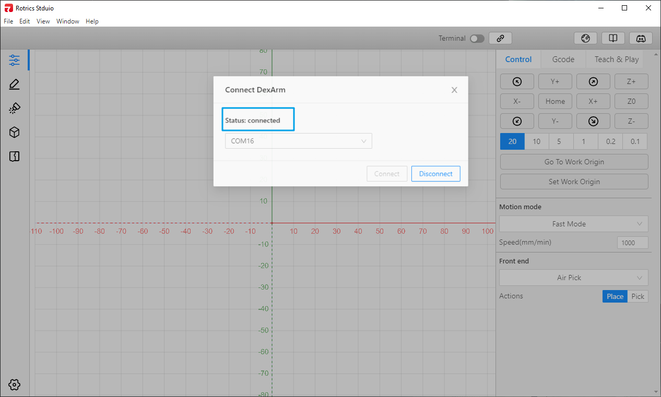Select step distance 10
The width and height of the screenshot is (661, 397).
click(x=537, y=141)
